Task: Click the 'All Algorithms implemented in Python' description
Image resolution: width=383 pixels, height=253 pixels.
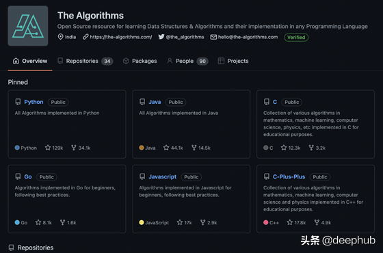Action: 57,113
